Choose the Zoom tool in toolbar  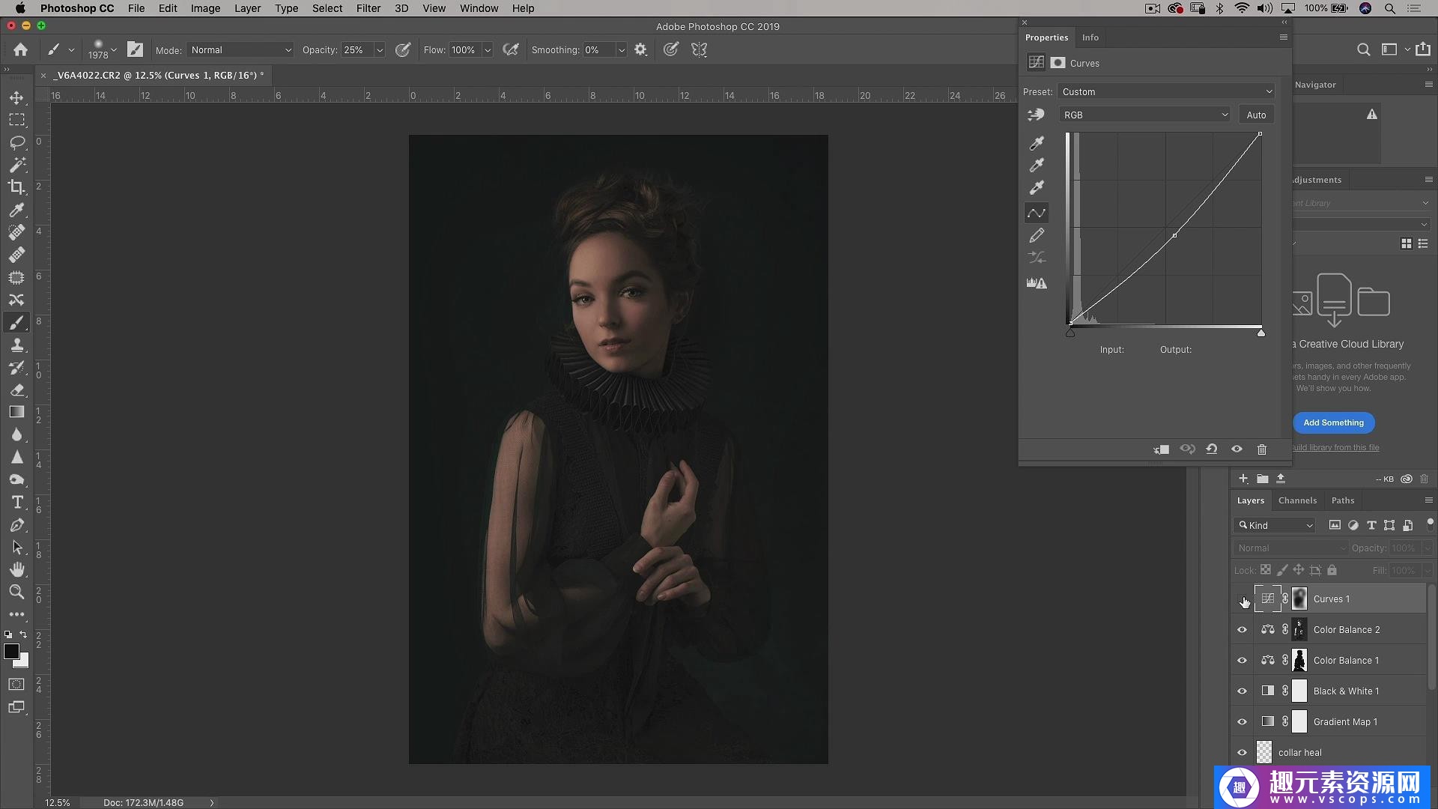[x=16, y=592]
